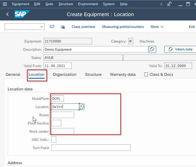Expand the More menu
Viewport: 196px width, 167px height.
point(157,27)
